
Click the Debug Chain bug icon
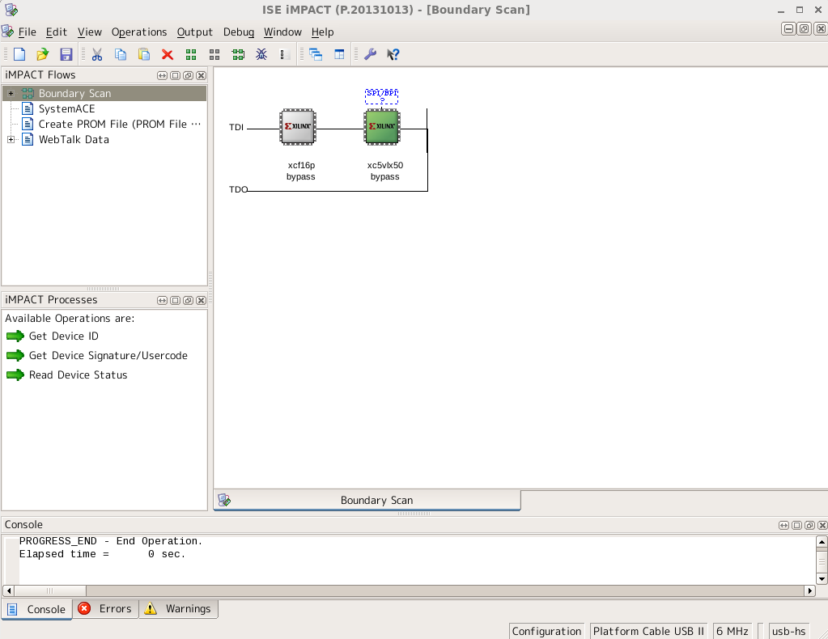coord(261,54)
